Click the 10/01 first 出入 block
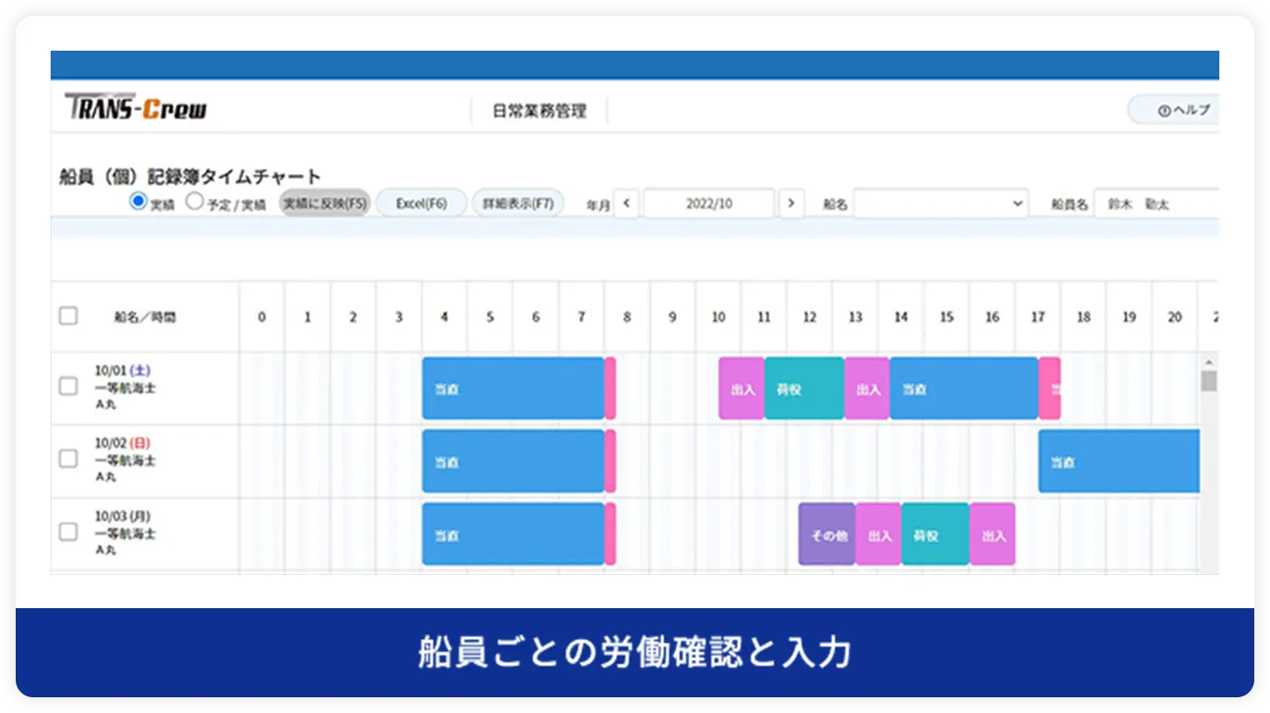 [742, 388]
